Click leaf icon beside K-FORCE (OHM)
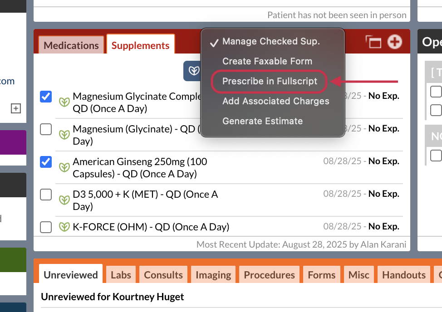The width and height of the screenshot is (442, 312). pyautogui.click(x=64, y=227)
